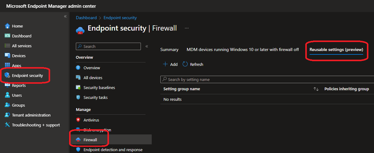Sort by Setting group name arrows

[x=316, y=89]
